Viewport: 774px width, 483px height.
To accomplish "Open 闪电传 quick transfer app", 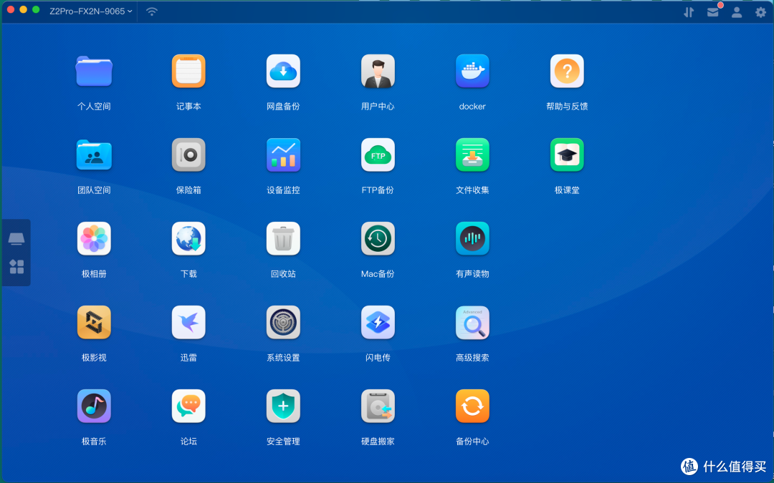I will (x=378, y=322).
